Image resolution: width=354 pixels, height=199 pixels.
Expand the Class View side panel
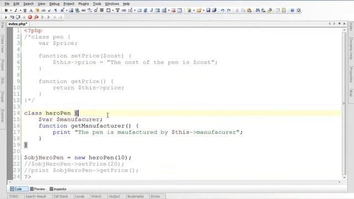[2, 44]
